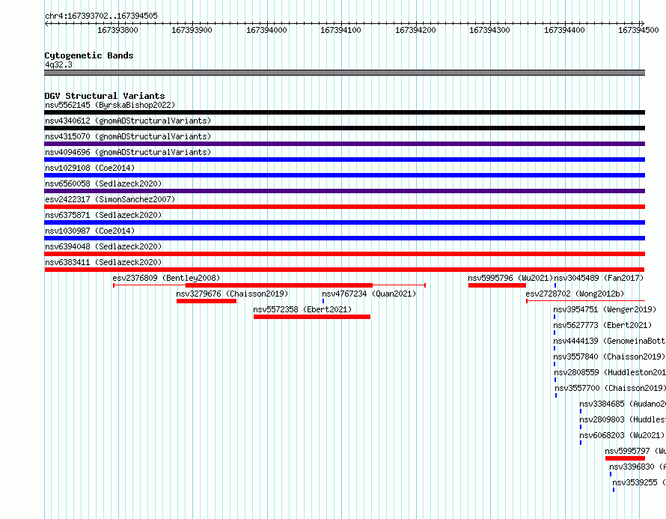
Task: Click ruler position 167394400
Action: tap(564, 30)
